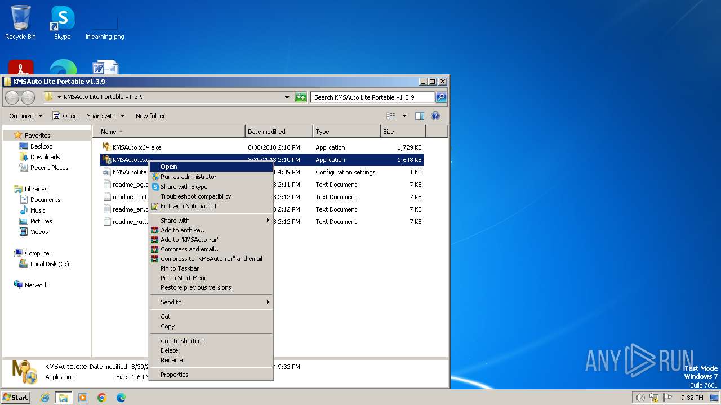This screenshot has height=405, width=721.
Task: Expand the Send to submenu
Action: coord(211,302)
